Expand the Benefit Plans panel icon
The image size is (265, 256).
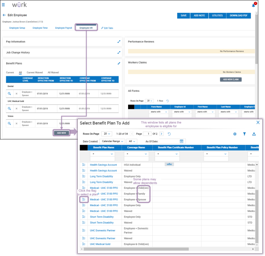tap(119, 63)
